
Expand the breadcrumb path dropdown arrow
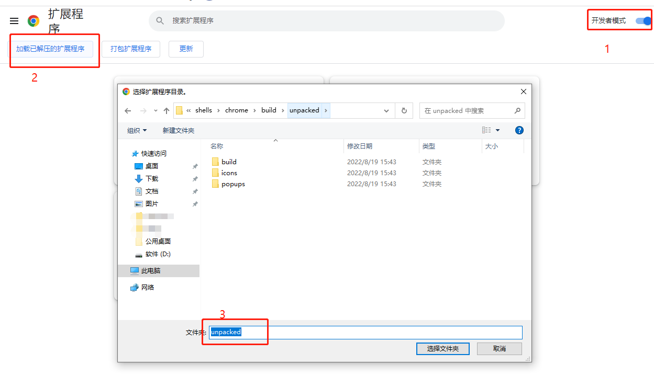(x=386, y=110)
